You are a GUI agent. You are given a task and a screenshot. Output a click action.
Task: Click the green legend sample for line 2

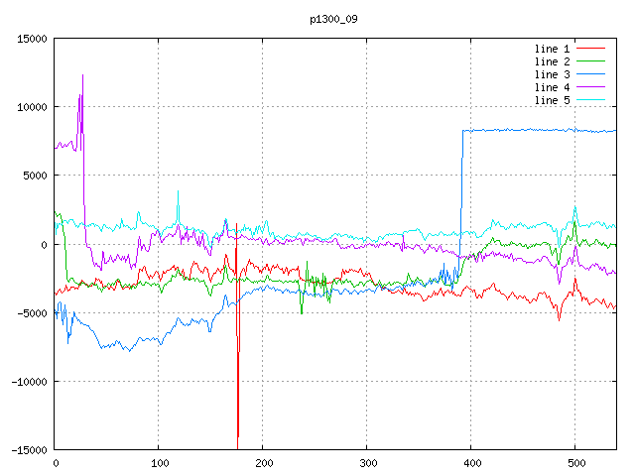[590, 61]
